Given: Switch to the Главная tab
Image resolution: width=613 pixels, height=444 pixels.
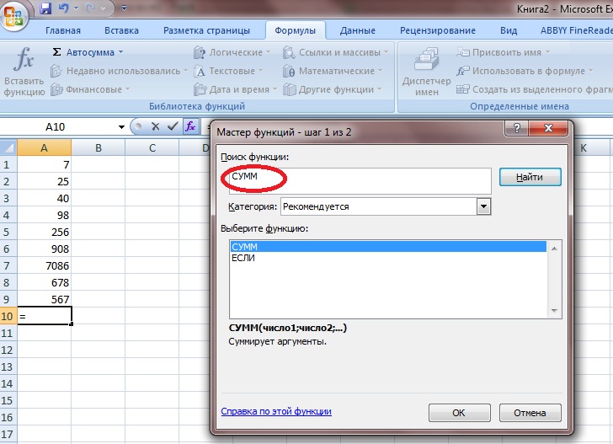Looking at the screenshot, I should 63,30.
